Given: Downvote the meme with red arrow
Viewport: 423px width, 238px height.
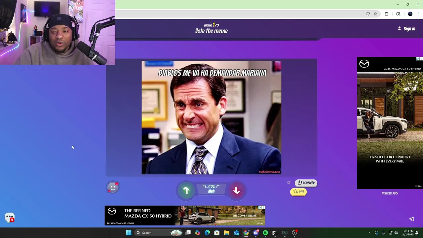Looking at the screenshot, I should (x=236, y=190).
